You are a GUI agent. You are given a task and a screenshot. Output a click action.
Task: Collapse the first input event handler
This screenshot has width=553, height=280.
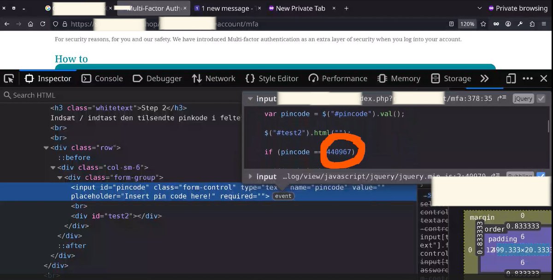[x=250, y=98]
